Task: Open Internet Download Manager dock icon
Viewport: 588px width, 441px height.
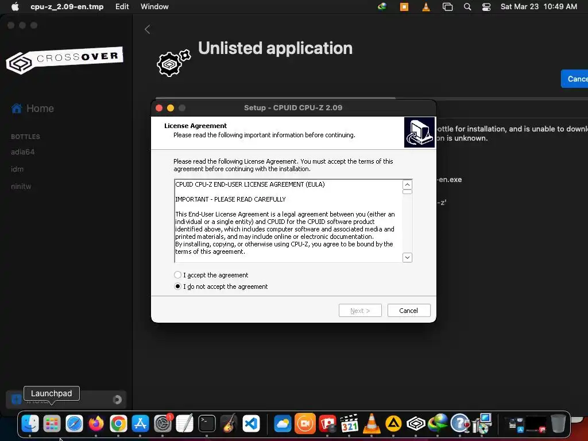Action: pos(438,424)
